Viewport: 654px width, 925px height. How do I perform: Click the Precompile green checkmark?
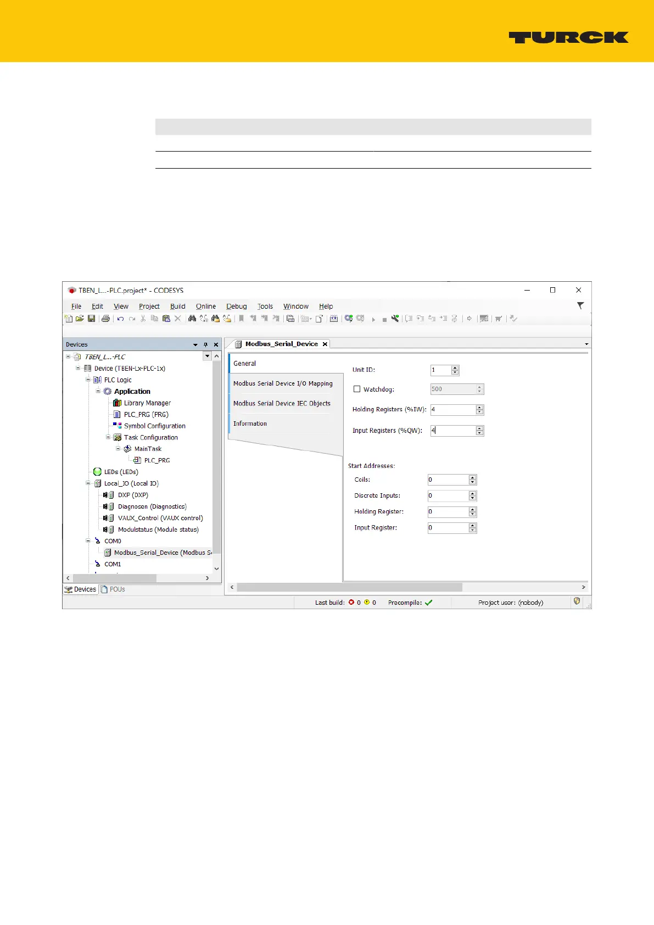click(x=429, y=603)
